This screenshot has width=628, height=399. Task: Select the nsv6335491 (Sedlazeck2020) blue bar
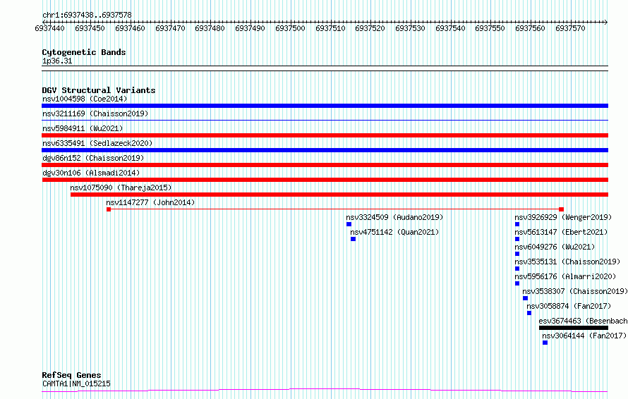[x=325, y=150]
